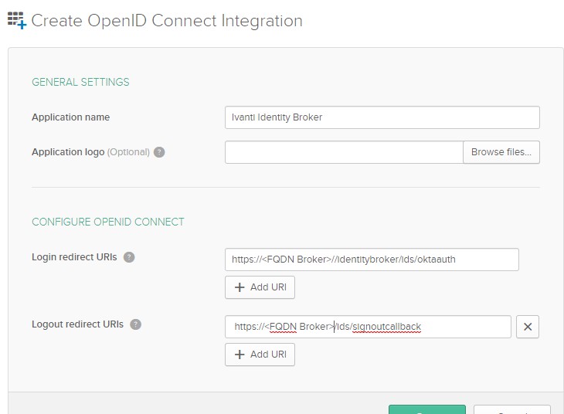
Task: Add URI under Login redirect URIs
Action: point(260,287)
